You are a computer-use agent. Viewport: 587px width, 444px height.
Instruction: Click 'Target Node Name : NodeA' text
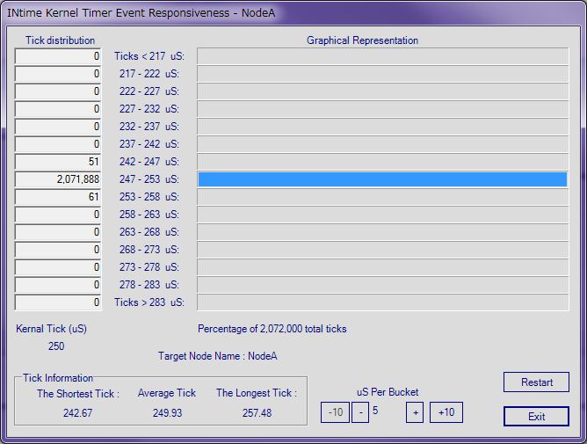(x=218, y=356)
